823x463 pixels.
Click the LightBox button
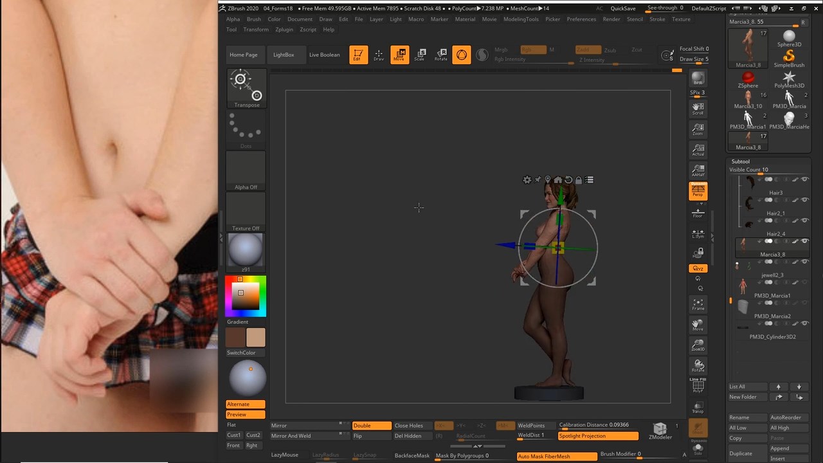[x=284, y=55]
